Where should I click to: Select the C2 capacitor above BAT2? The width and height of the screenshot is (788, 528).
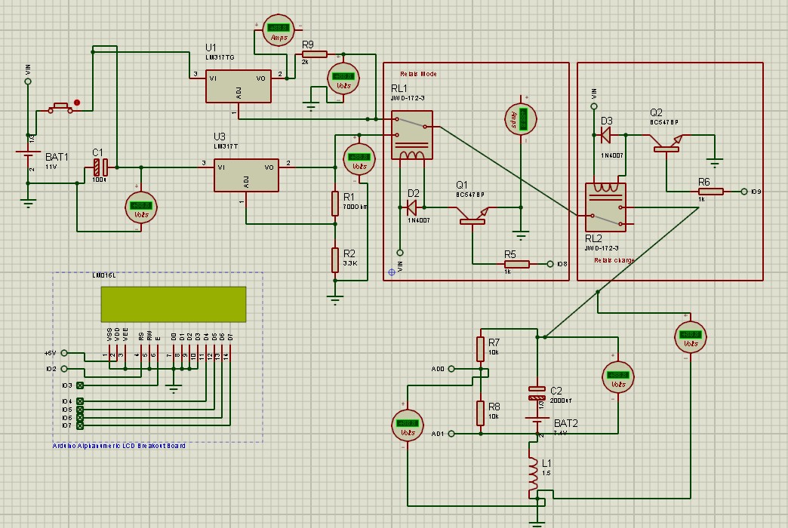point(537,394)
